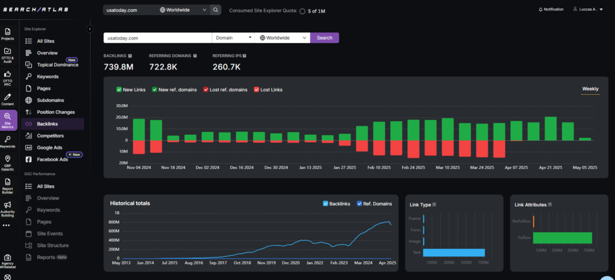This screenshot has height=280, width=615.
Task: Click the Backlinks info help icon
Action: [130, 56]
